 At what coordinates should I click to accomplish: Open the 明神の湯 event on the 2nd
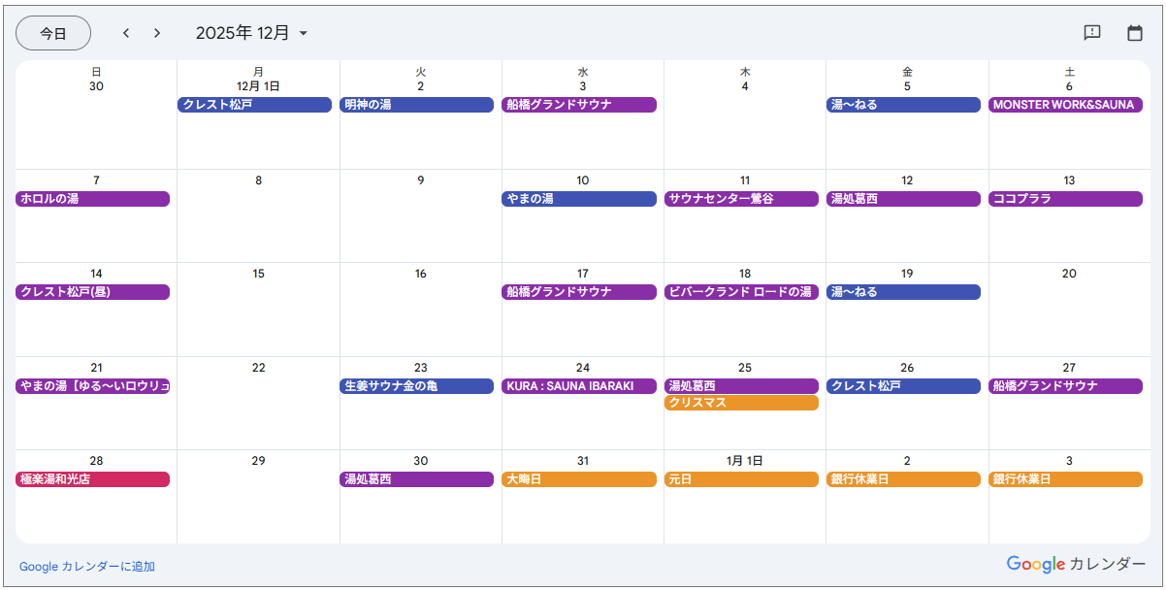417,105
